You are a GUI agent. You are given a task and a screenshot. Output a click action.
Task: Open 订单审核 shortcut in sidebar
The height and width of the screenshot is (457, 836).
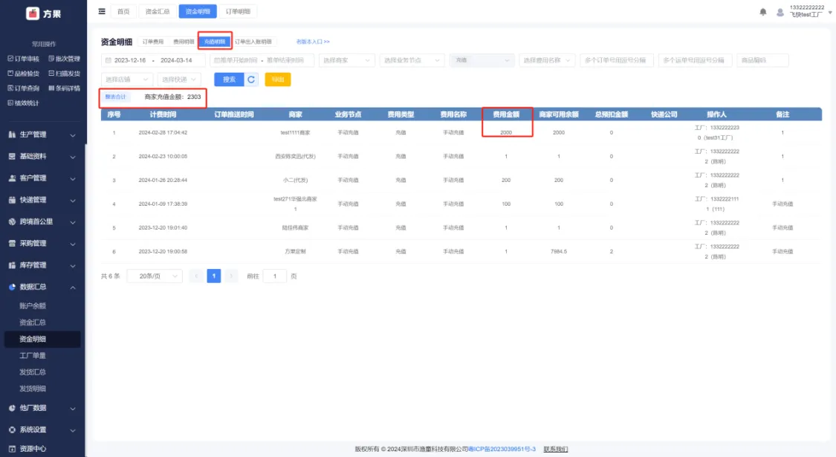tap(22, 58)
